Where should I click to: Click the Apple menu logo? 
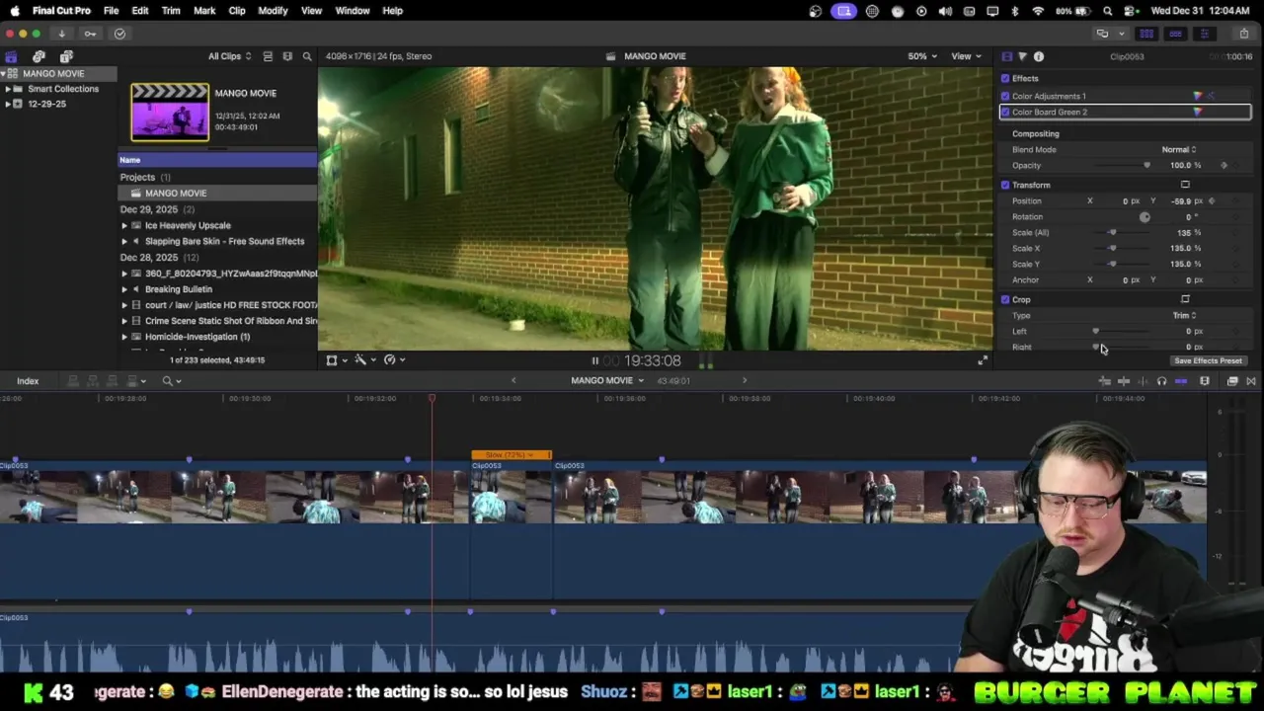[14, 11]
